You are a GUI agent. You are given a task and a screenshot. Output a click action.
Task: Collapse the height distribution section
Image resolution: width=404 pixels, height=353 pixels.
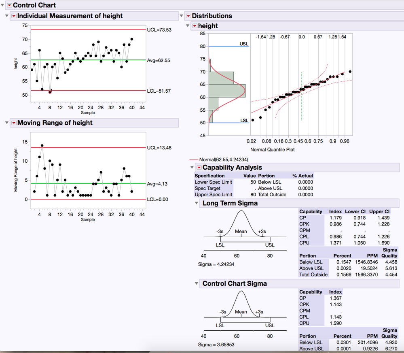[x=188, y=26]
